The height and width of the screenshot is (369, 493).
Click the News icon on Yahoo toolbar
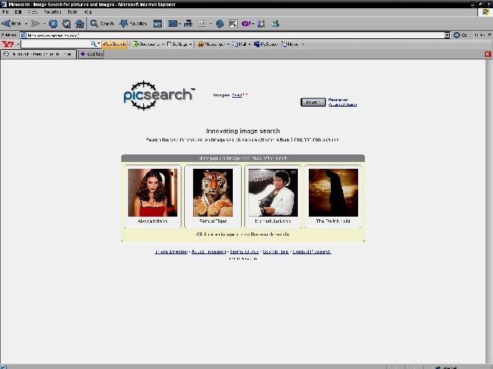pos(284,44)
